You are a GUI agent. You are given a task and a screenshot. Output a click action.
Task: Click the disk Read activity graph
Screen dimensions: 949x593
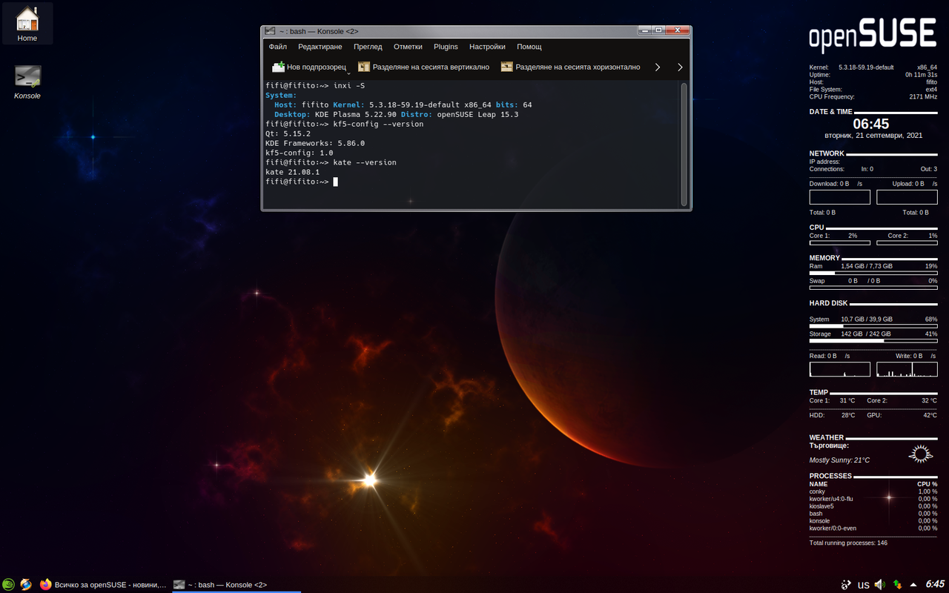[840, 369]
